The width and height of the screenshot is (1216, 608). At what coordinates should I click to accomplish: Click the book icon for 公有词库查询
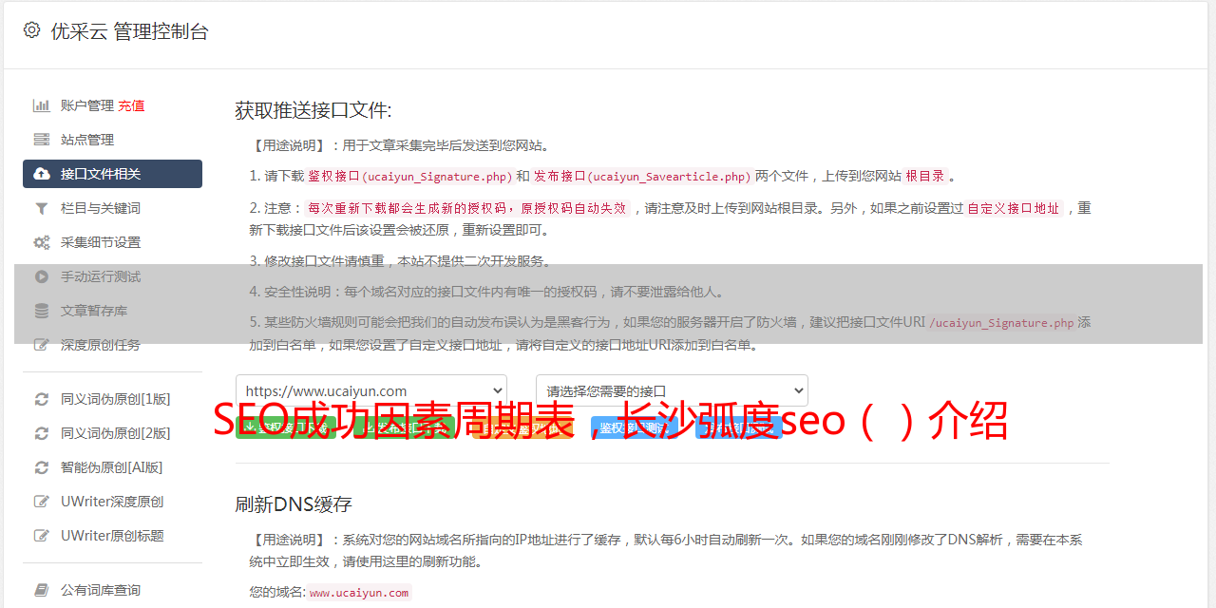coord(42,590)
